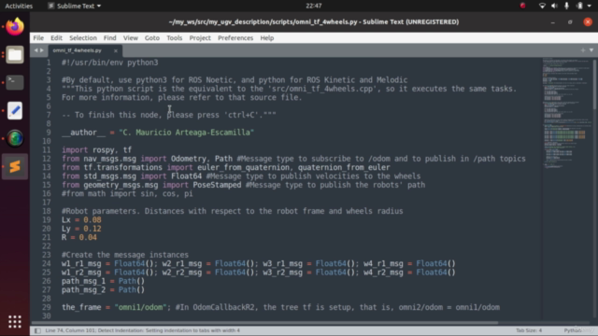The image size is (598, 336).
Task: Open the Tools menu
Action: click(x=175, y=38)
